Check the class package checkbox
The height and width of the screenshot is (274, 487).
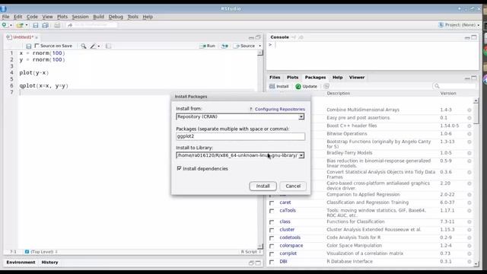coord(272,222)
